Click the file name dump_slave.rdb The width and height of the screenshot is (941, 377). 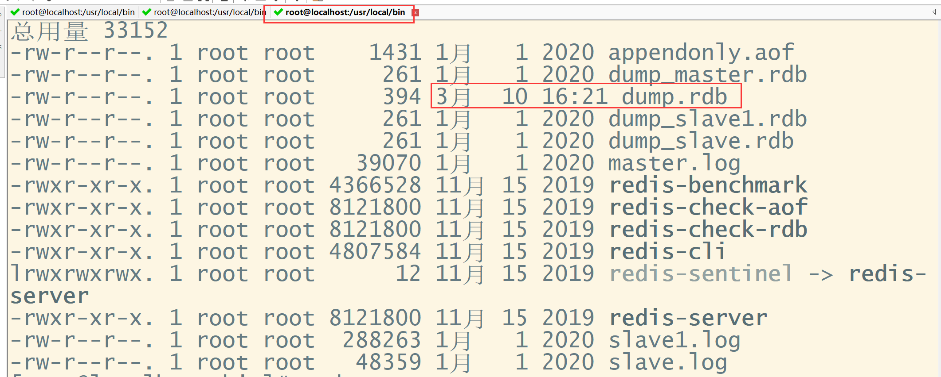click(x=701, y=142)
